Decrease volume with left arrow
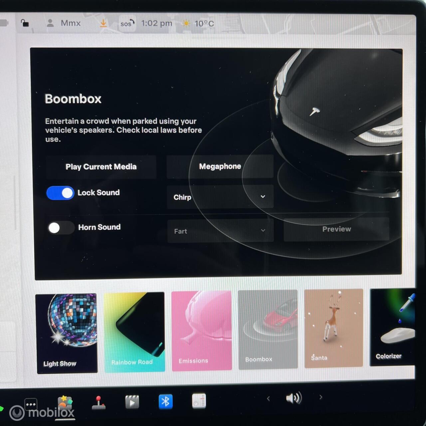Viewport: 426px width, 426px height. [268, 398]
